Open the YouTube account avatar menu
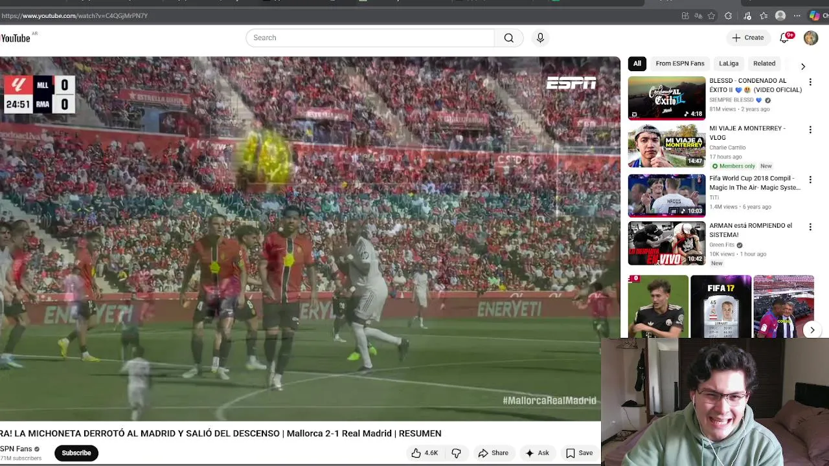829x466 pixels. pyautogui.click(x=811, y=38)
